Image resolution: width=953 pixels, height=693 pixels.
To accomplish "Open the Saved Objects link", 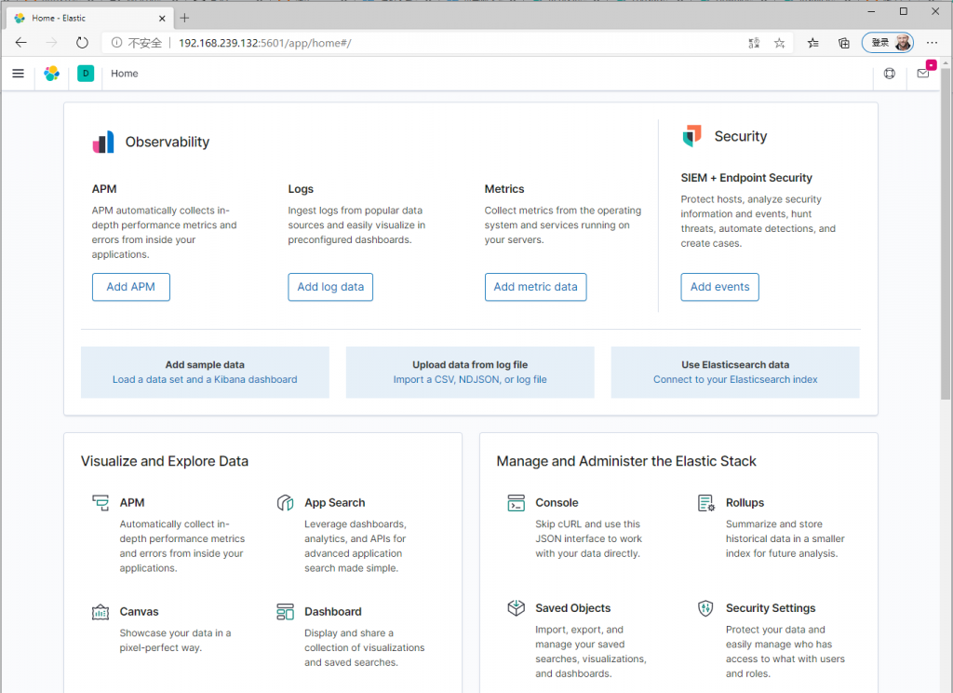I will 573,608.
